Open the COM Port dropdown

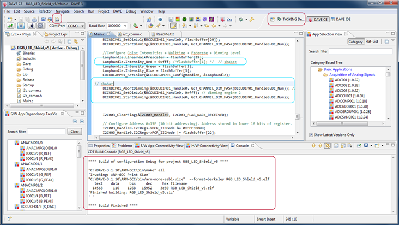point(75,26)
